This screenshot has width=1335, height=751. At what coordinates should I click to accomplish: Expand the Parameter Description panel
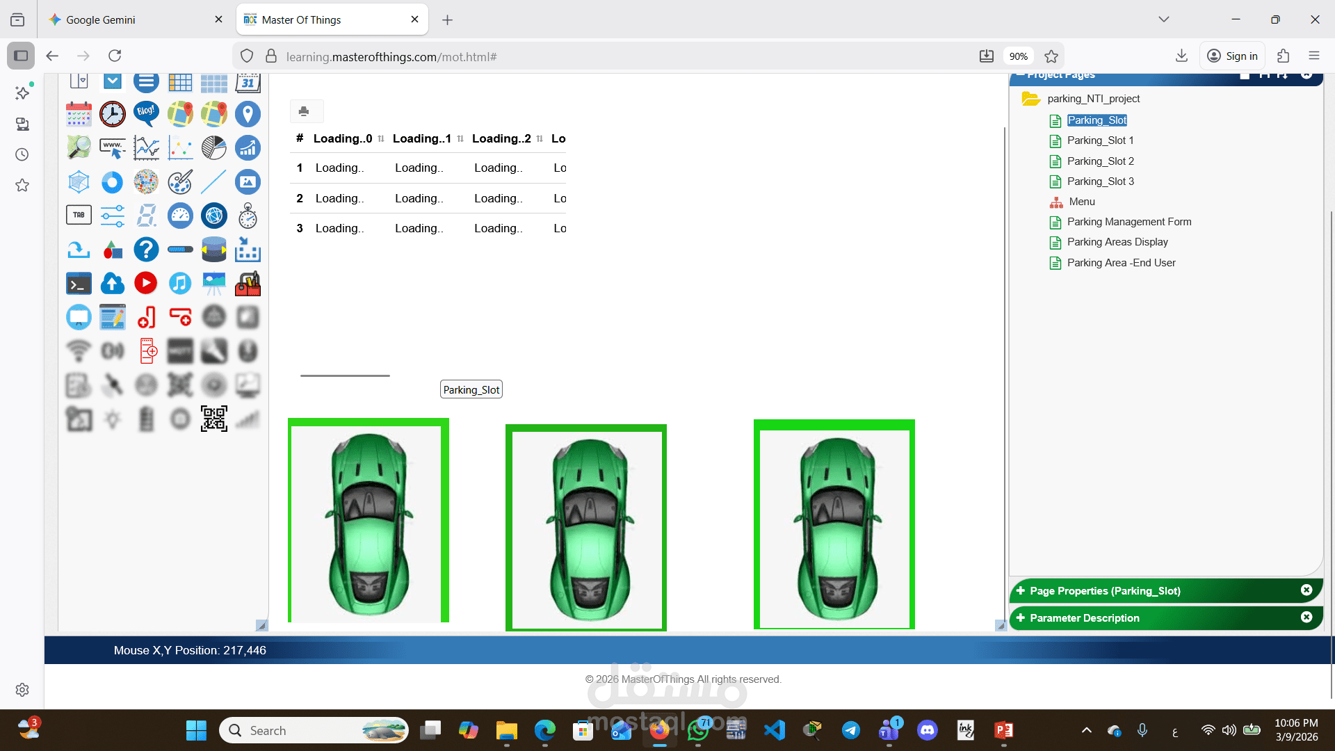click(1021, 617)
